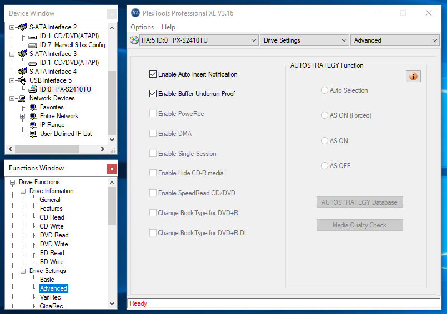Collapse S-ATA Interface 3 tree node
Screen dimensions: 447x314
click(12, 54)
